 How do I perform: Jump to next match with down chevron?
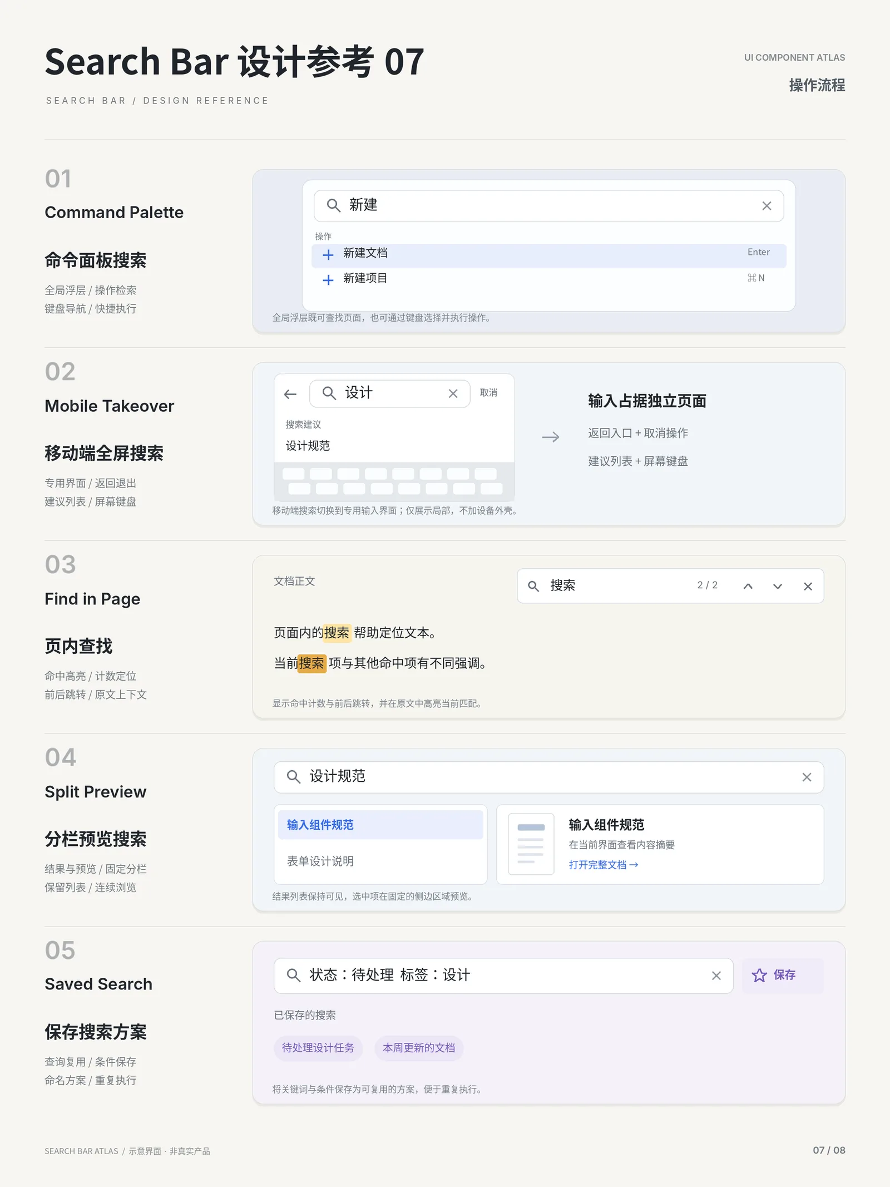coord(778,586)
